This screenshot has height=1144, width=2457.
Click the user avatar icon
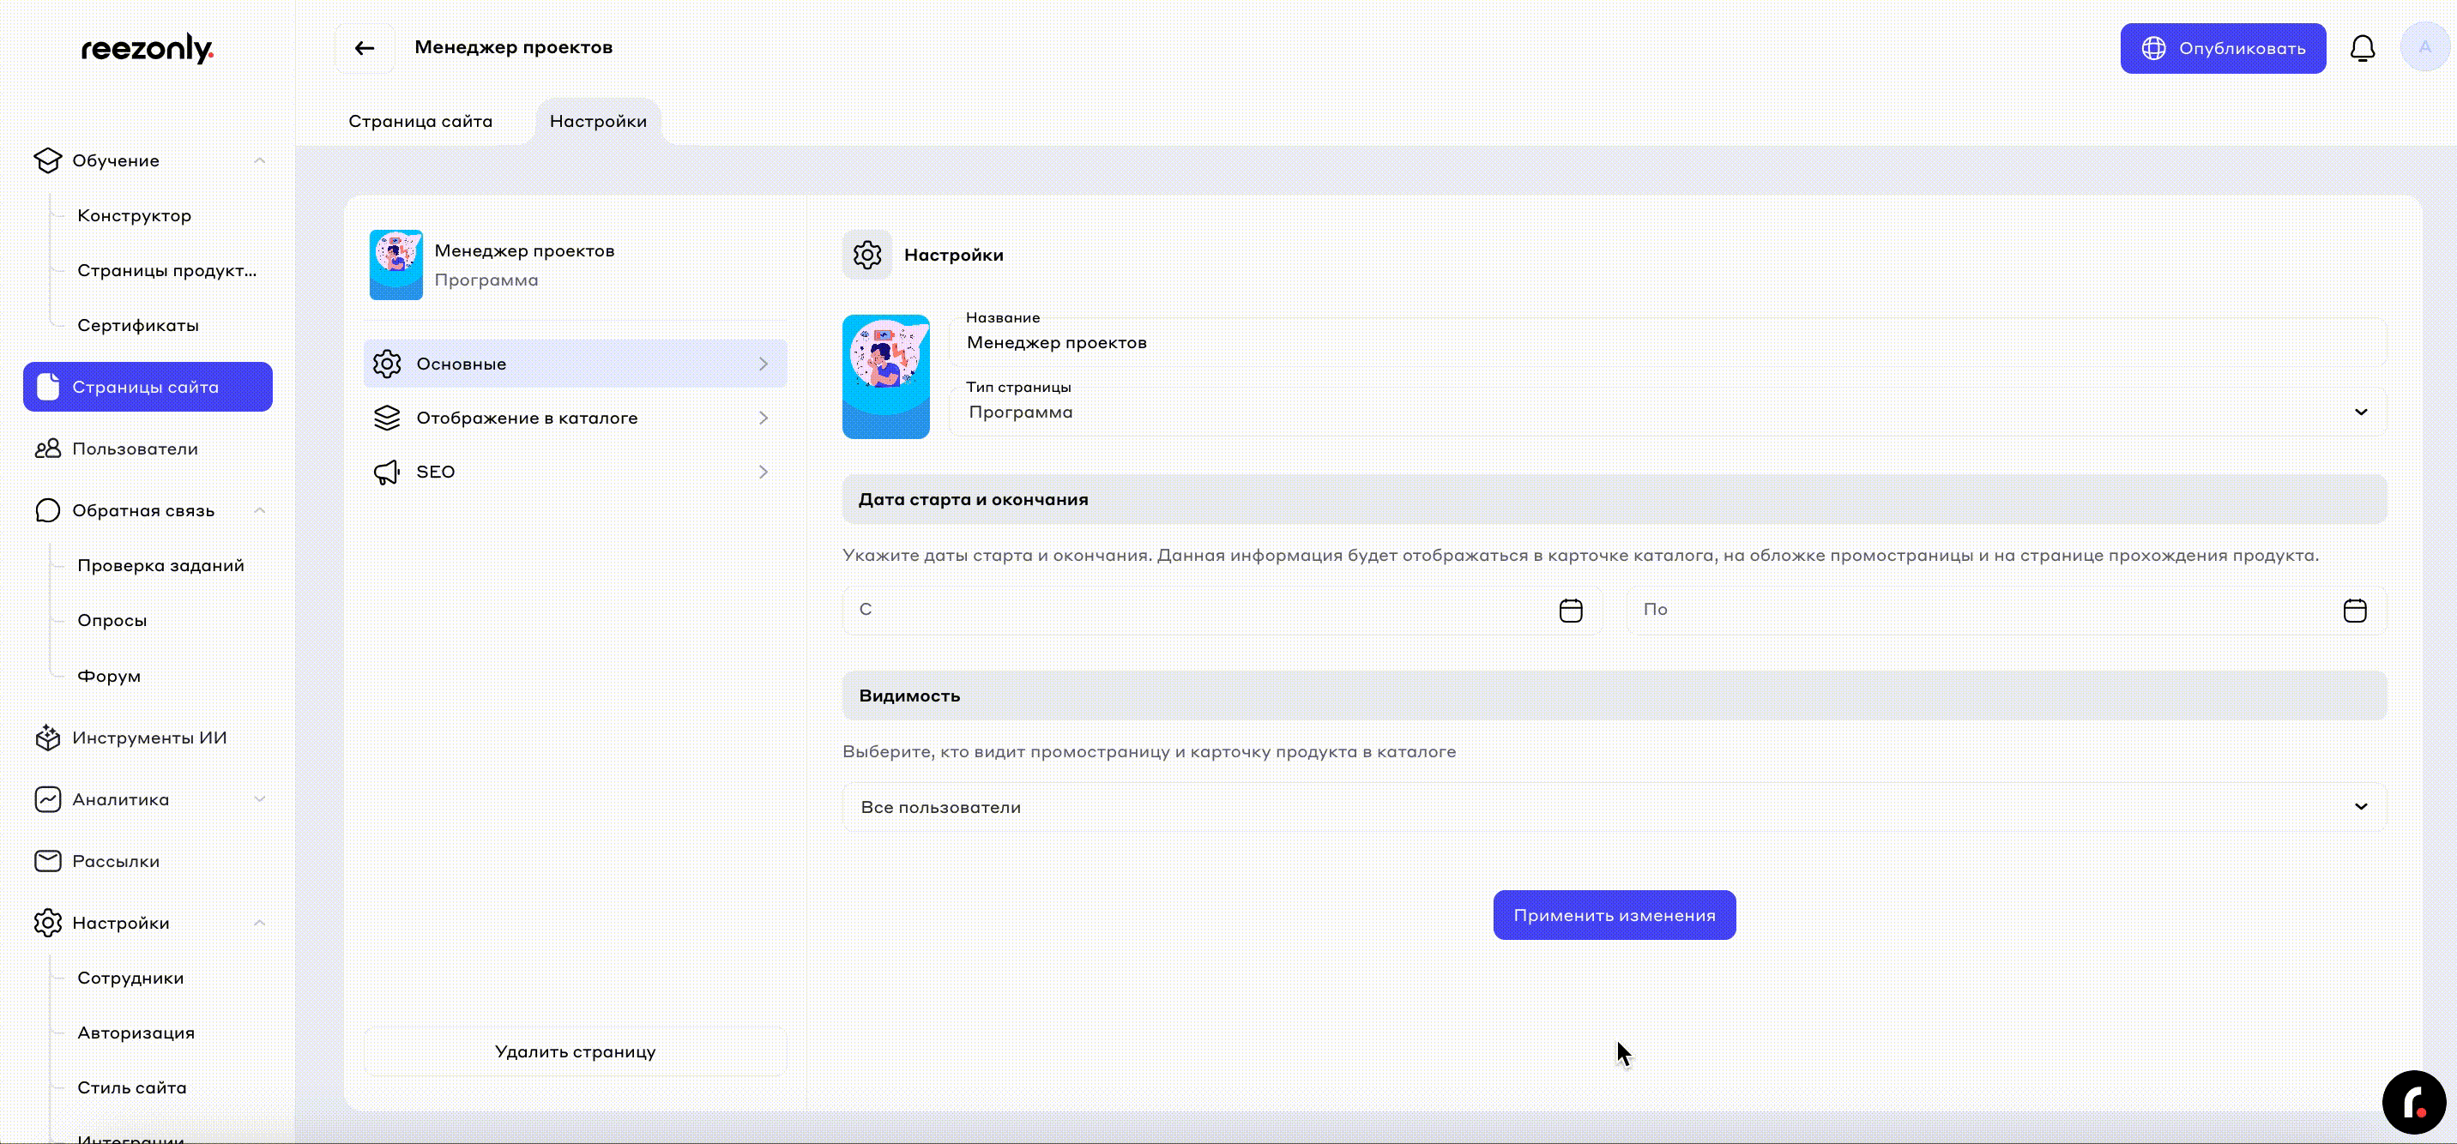coord(2424,48)
